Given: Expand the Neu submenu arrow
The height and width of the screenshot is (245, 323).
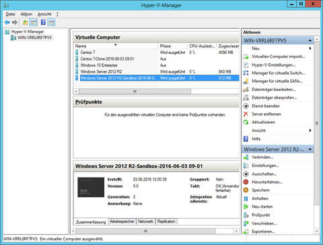Looking at the screenshot, I should [310, 48].
